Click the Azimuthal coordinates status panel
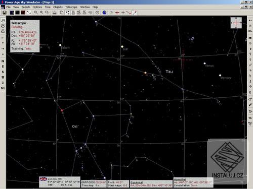 coord(193,182)
